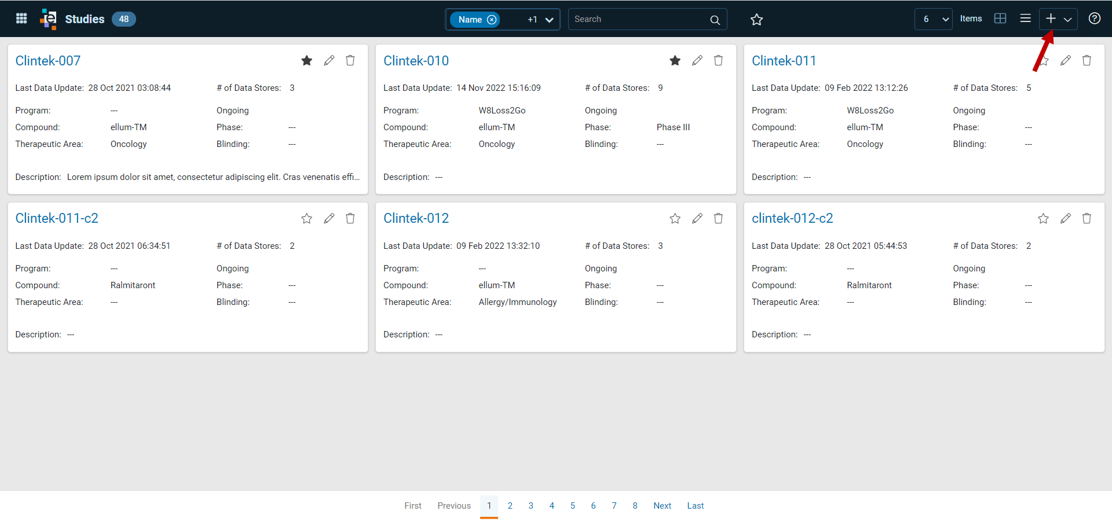Expand the filter dropdown next to +1
The width and height of the screenshot is (1112, 522).
point(549,20)
